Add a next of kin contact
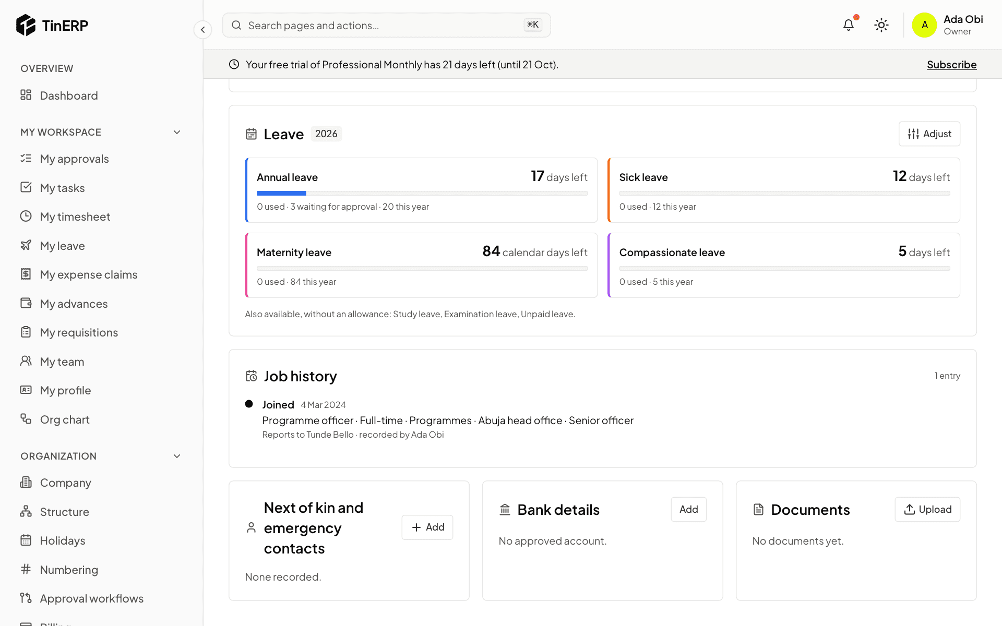 click(427, 527)
